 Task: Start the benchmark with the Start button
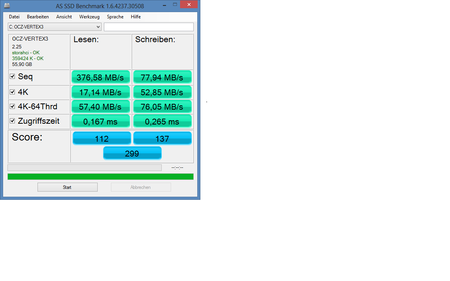[x=68, y=187]
